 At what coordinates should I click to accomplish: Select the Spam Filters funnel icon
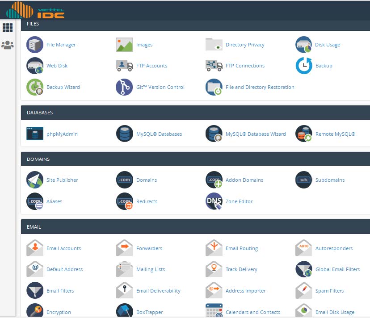click(303, 290)
